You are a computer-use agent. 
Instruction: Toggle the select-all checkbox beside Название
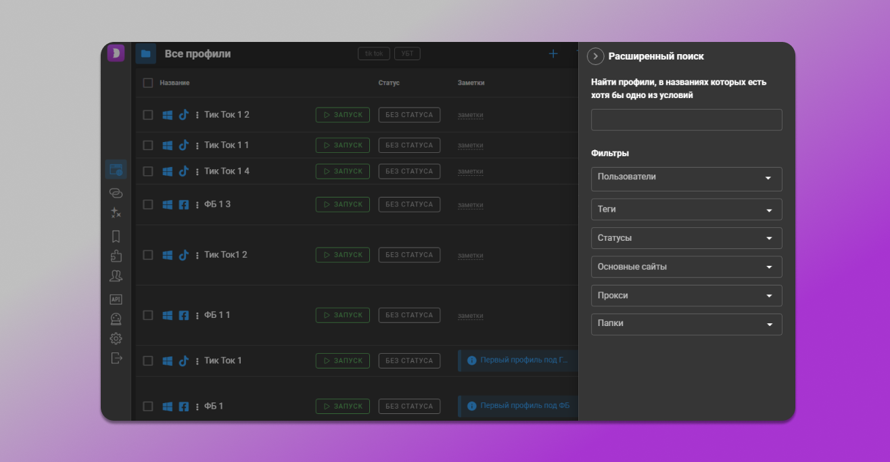pos(148,83)
